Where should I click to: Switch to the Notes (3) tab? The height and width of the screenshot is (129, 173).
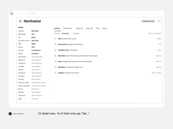79,28
